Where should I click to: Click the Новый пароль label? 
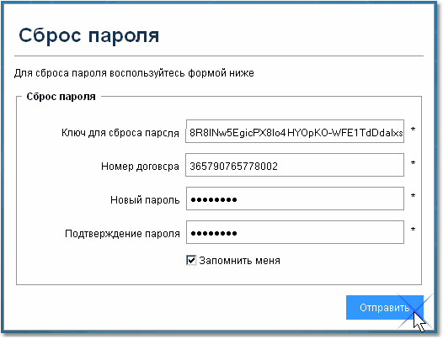[145, 200]
